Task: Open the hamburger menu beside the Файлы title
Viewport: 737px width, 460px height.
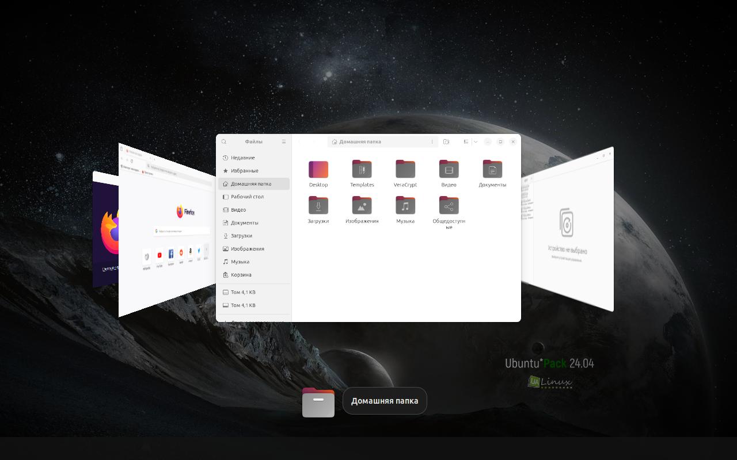Action: pos(283,141)
